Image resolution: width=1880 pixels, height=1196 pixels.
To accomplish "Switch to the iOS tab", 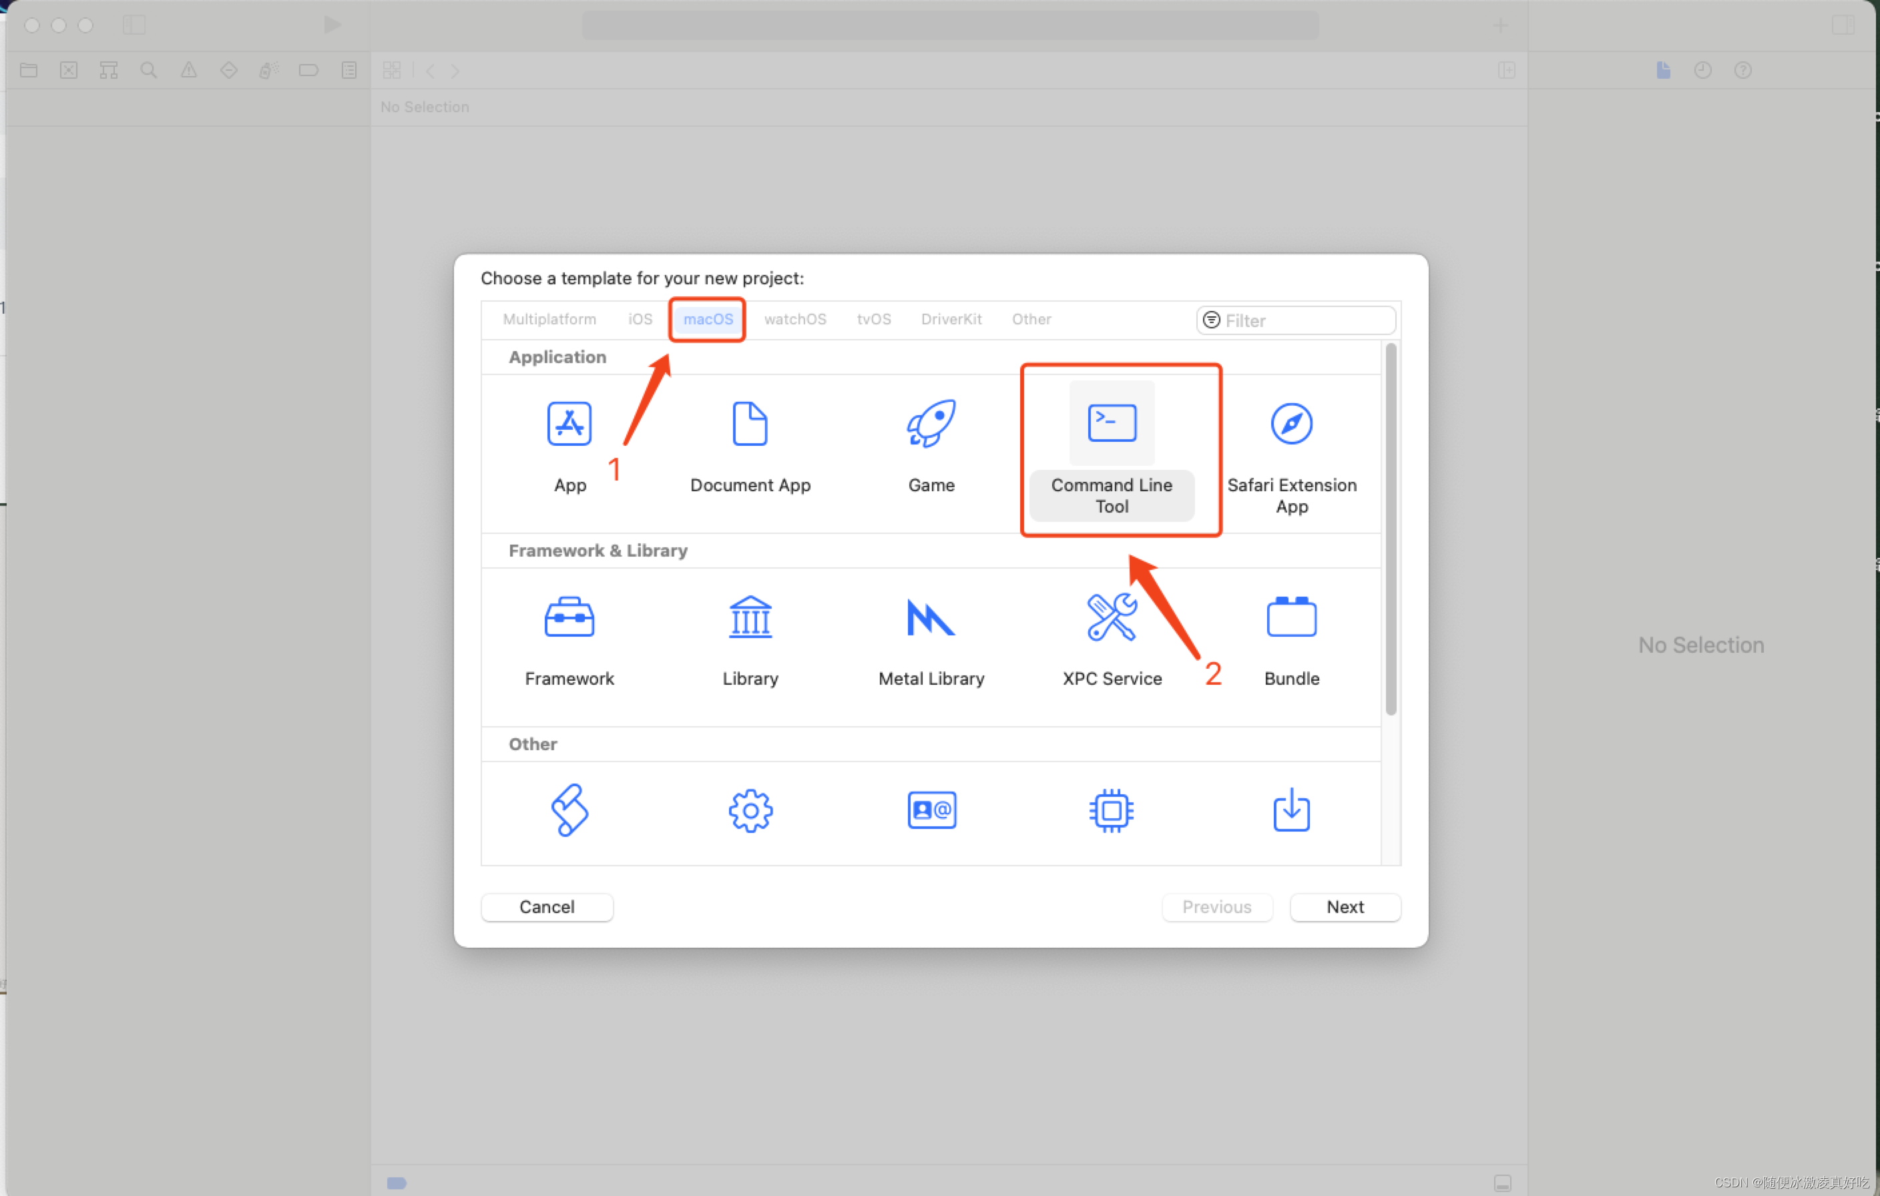I will [x=640, y=319].
